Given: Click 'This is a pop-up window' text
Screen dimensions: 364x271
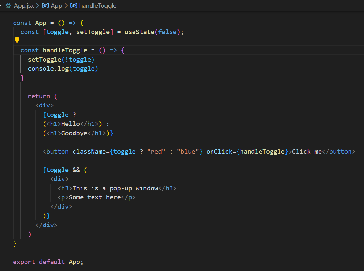Looking at the screenshot, I should click(x=115, y=188).
